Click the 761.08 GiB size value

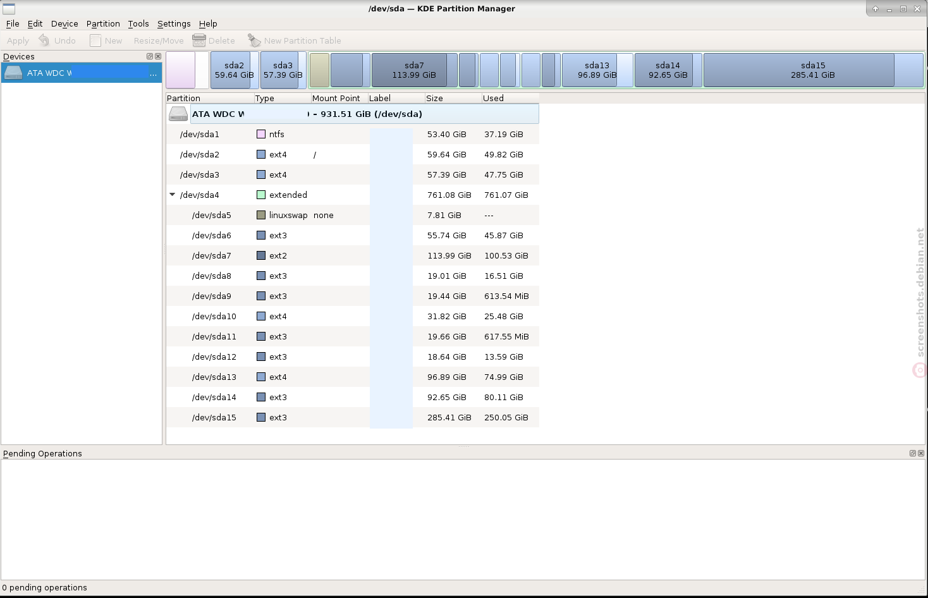point(449,195)
